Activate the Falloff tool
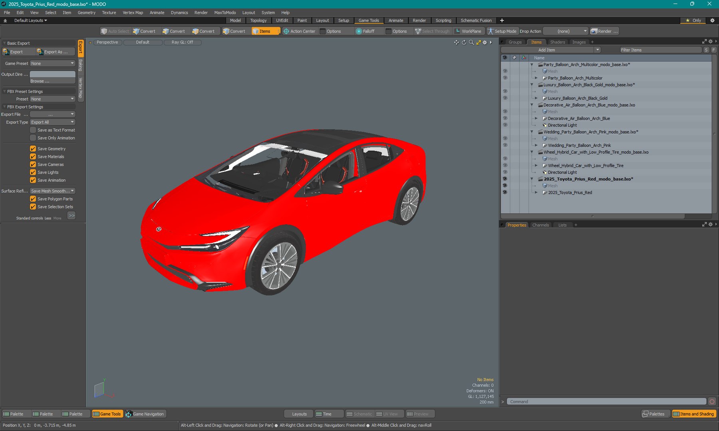The height and width of the screenshot is (431, 719). (365, 31)
